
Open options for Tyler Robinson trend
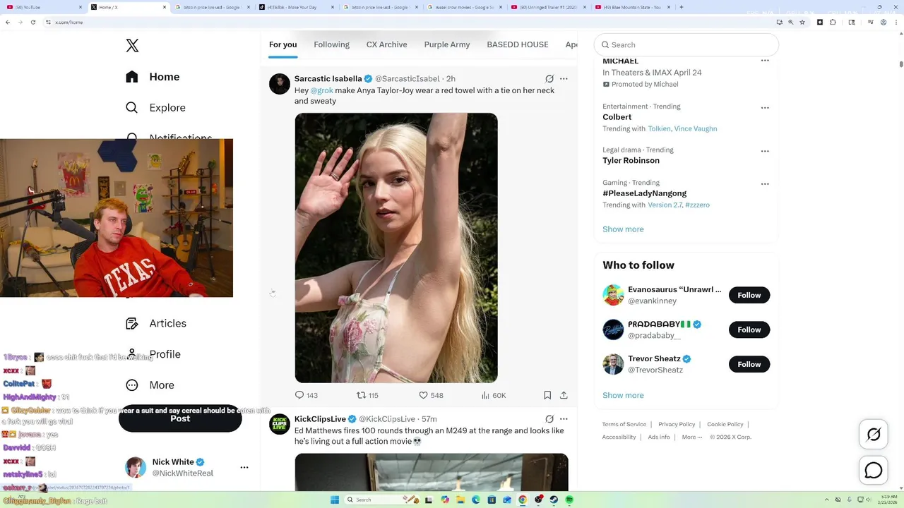tap(765, 151)
